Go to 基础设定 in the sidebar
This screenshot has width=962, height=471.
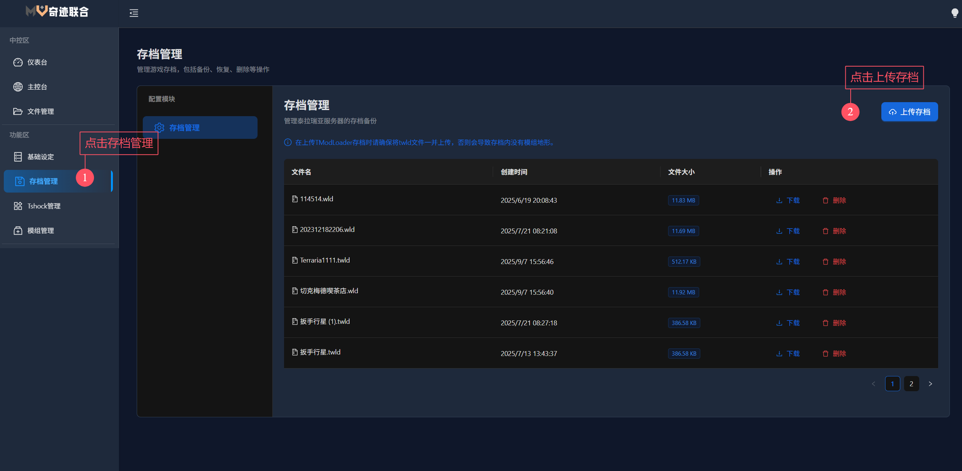[40, 157]
